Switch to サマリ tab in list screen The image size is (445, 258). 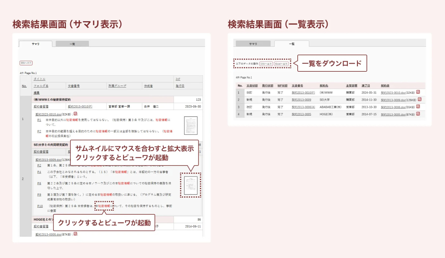pos(253,44)
